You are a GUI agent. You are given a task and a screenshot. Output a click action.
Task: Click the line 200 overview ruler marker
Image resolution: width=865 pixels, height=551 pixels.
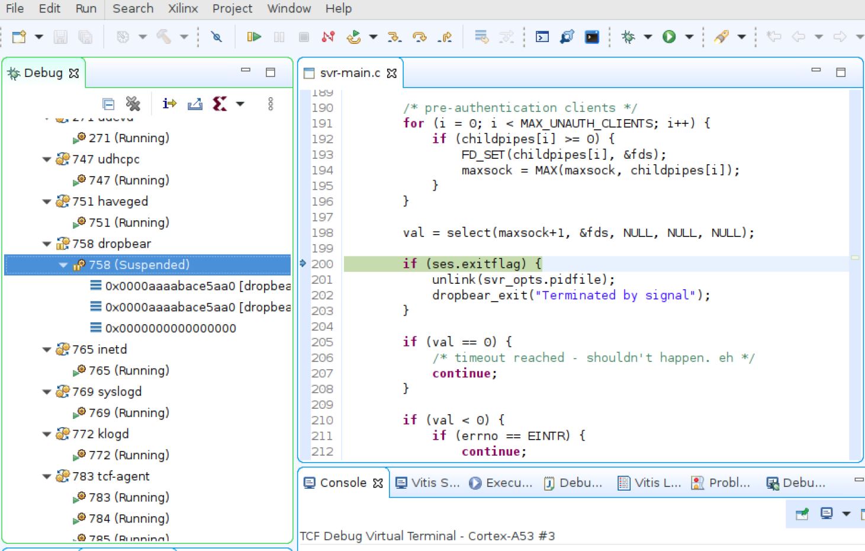pyautogui.click(x=855, y=258)
